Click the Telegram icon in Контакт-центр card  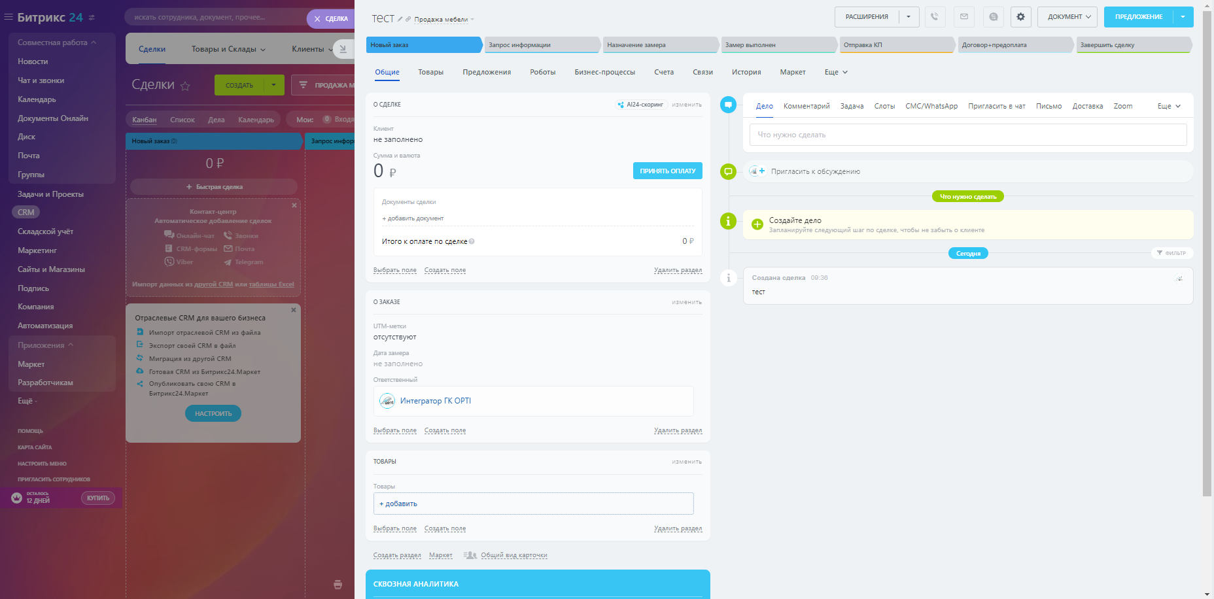tap(228, 262)
